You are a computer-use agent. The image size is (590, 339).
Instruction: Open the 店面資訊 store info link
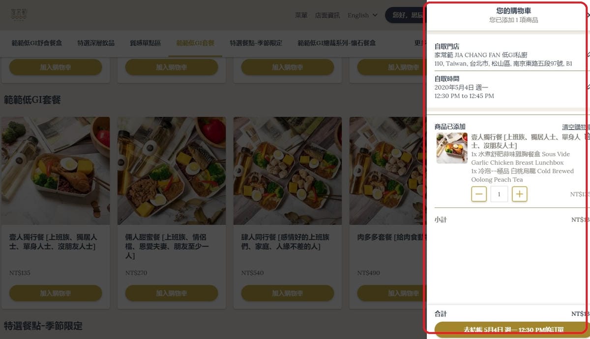(327, 15)
